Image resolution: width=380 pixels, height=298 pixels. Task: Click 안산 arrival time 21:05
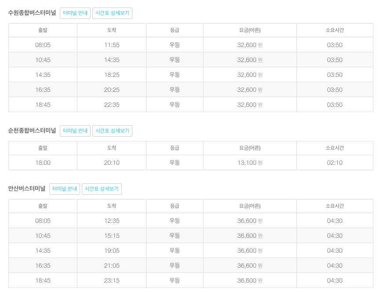pyautogui.click(x=112, y=266)
